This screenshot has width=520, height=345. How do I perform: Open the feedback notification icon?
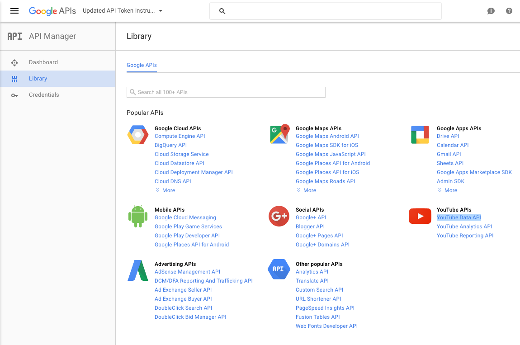[491, 11]
